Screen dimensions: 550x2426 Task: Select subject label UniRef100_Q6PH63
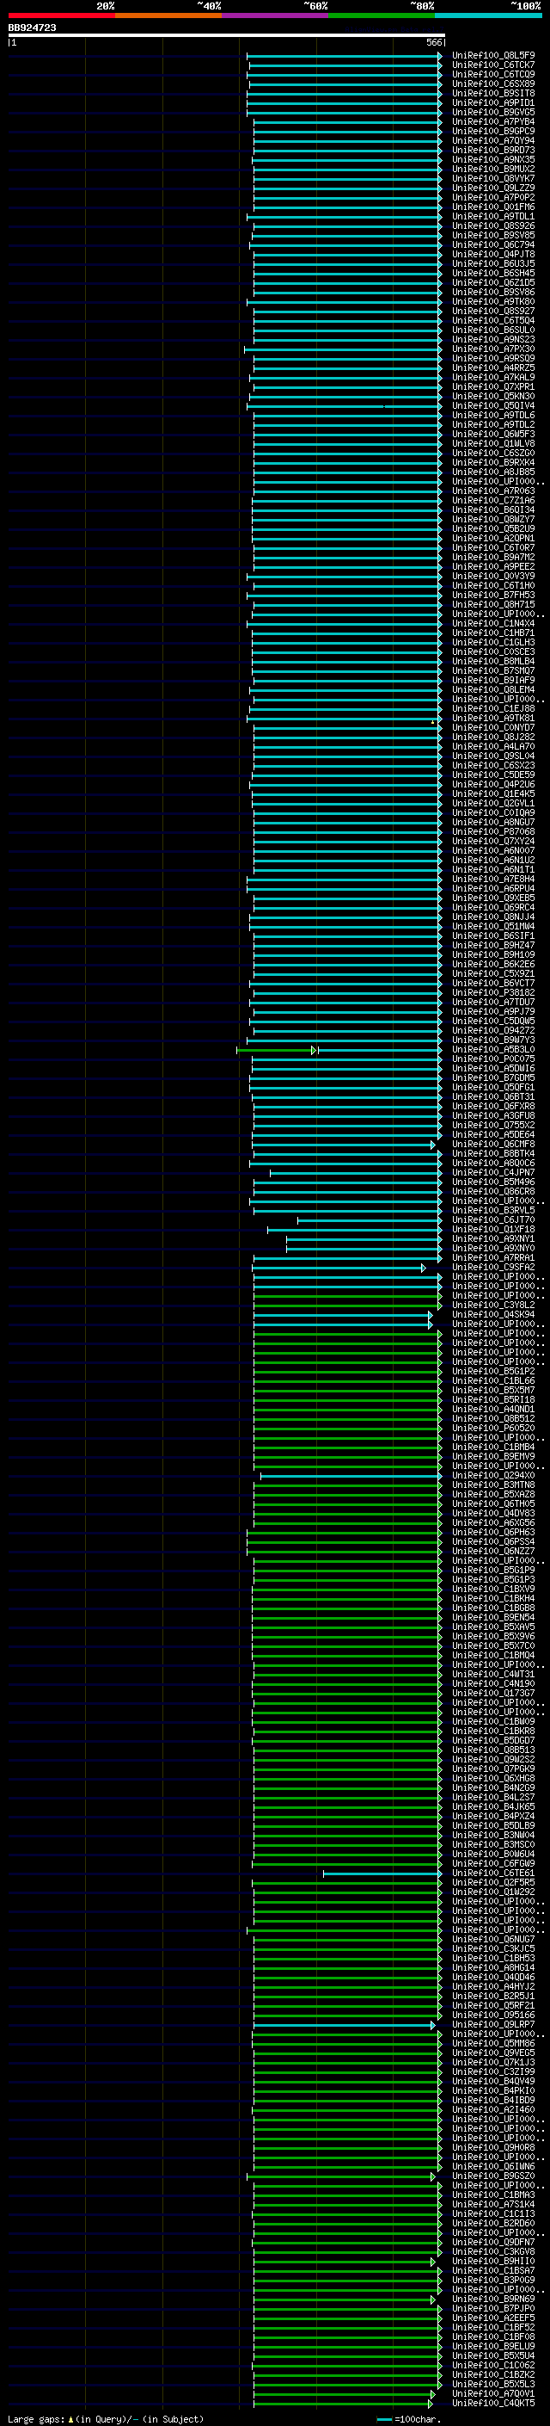point(493,1532)
